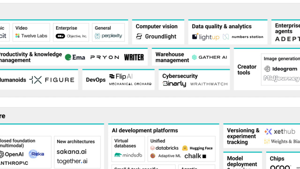Click the Humanoids heading
300x169 pixels.
tap(13, 80)
